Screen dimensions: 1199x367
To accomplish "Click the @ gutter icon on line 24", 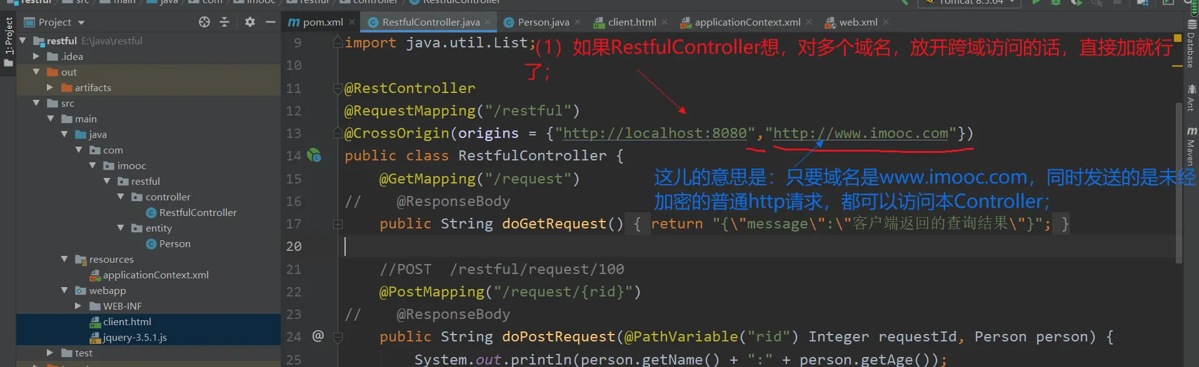I will click(x=318, y=336).
